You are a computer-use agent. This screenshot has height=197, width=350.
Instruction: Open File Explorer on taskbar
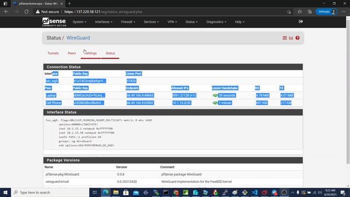coord(115,192)
